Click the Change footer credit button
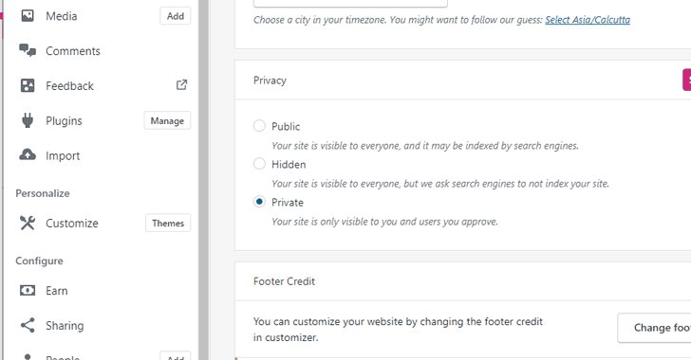 click(654, 328)
